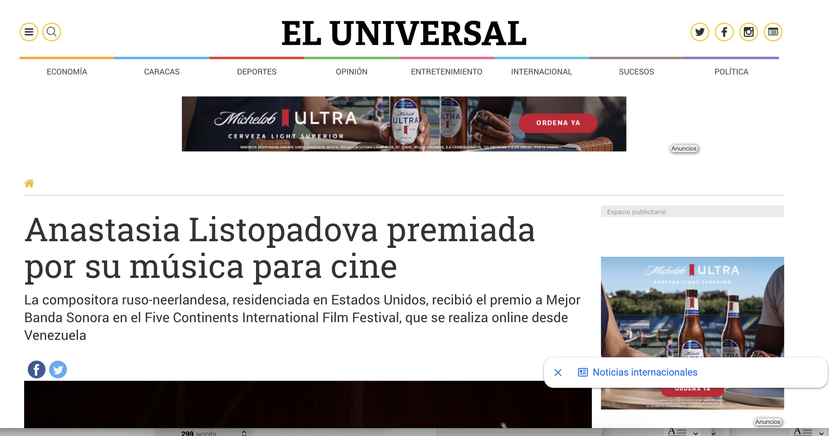Viewport: 829px width, 436px height.
Task: Open the Michelob Ultra top banner ad
Action: pos(404,124)
